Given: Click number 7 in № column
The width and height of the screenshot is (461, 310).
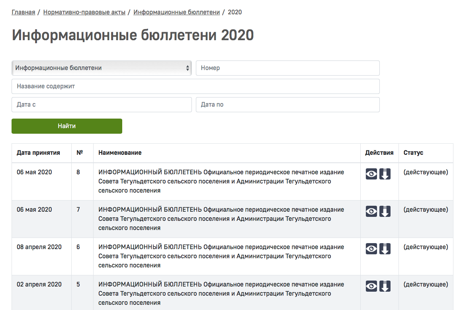Looking at the screenshot, I should pos(78,209).
